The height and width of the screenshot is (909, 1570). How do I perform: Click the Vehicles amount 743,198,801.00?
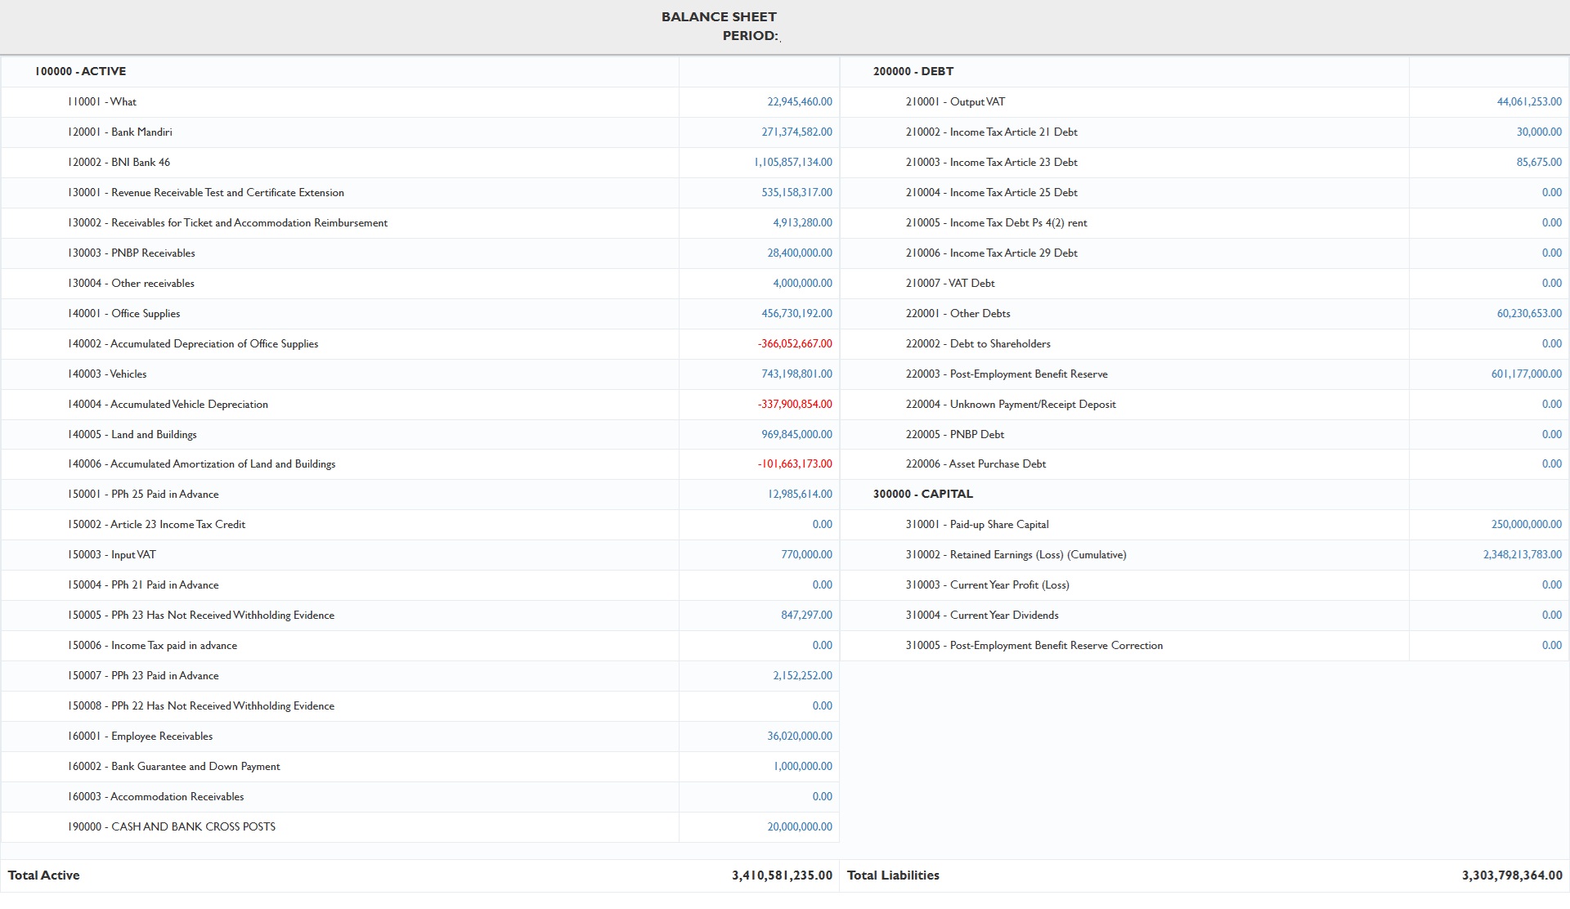(x=796, y=374)
